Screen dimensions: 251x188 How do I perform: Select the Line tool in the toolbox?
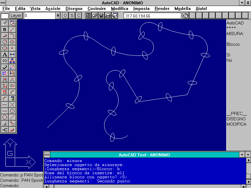tap(12, 29)
